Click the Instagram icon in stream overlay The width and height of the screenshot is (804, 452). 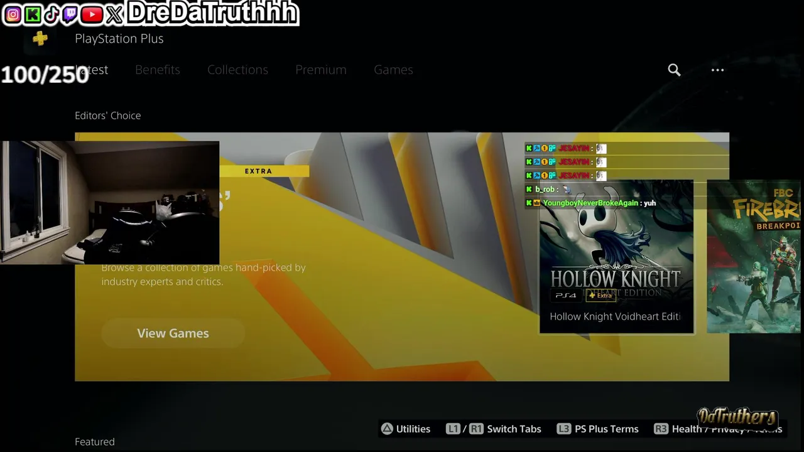[x=13, y=14]
